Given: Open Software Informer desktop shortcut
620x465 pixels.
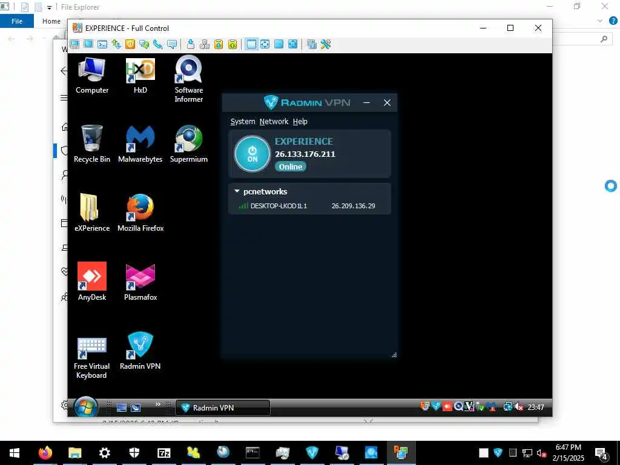Looking at the screenshot, I should (189, 79).
